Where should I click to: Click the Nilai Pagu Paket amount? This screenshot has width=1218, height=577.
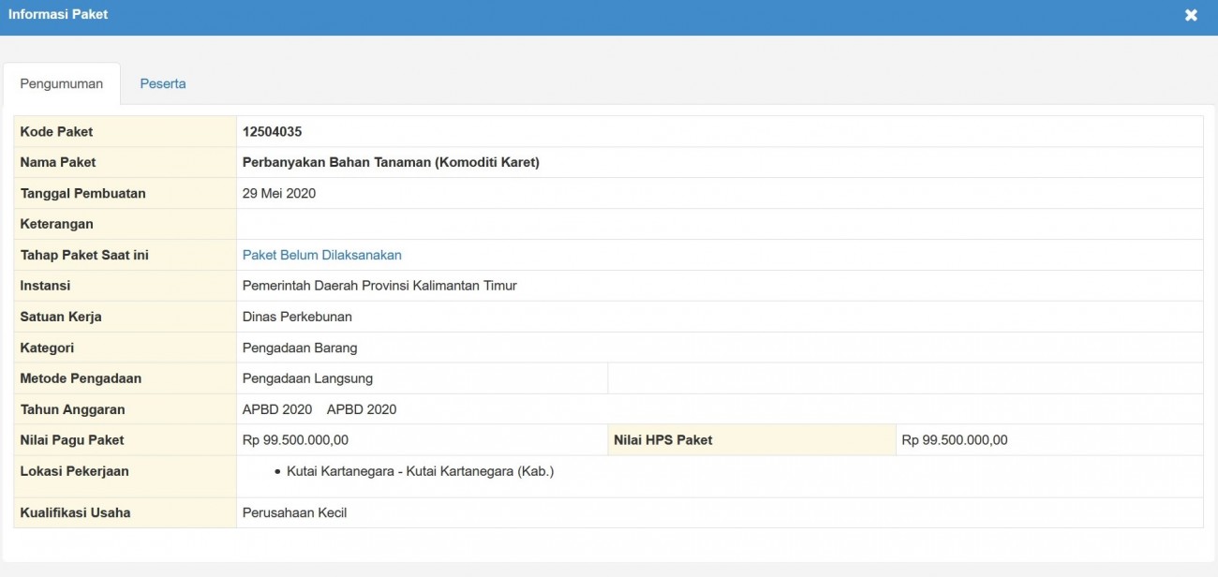(x=295, y=440)
